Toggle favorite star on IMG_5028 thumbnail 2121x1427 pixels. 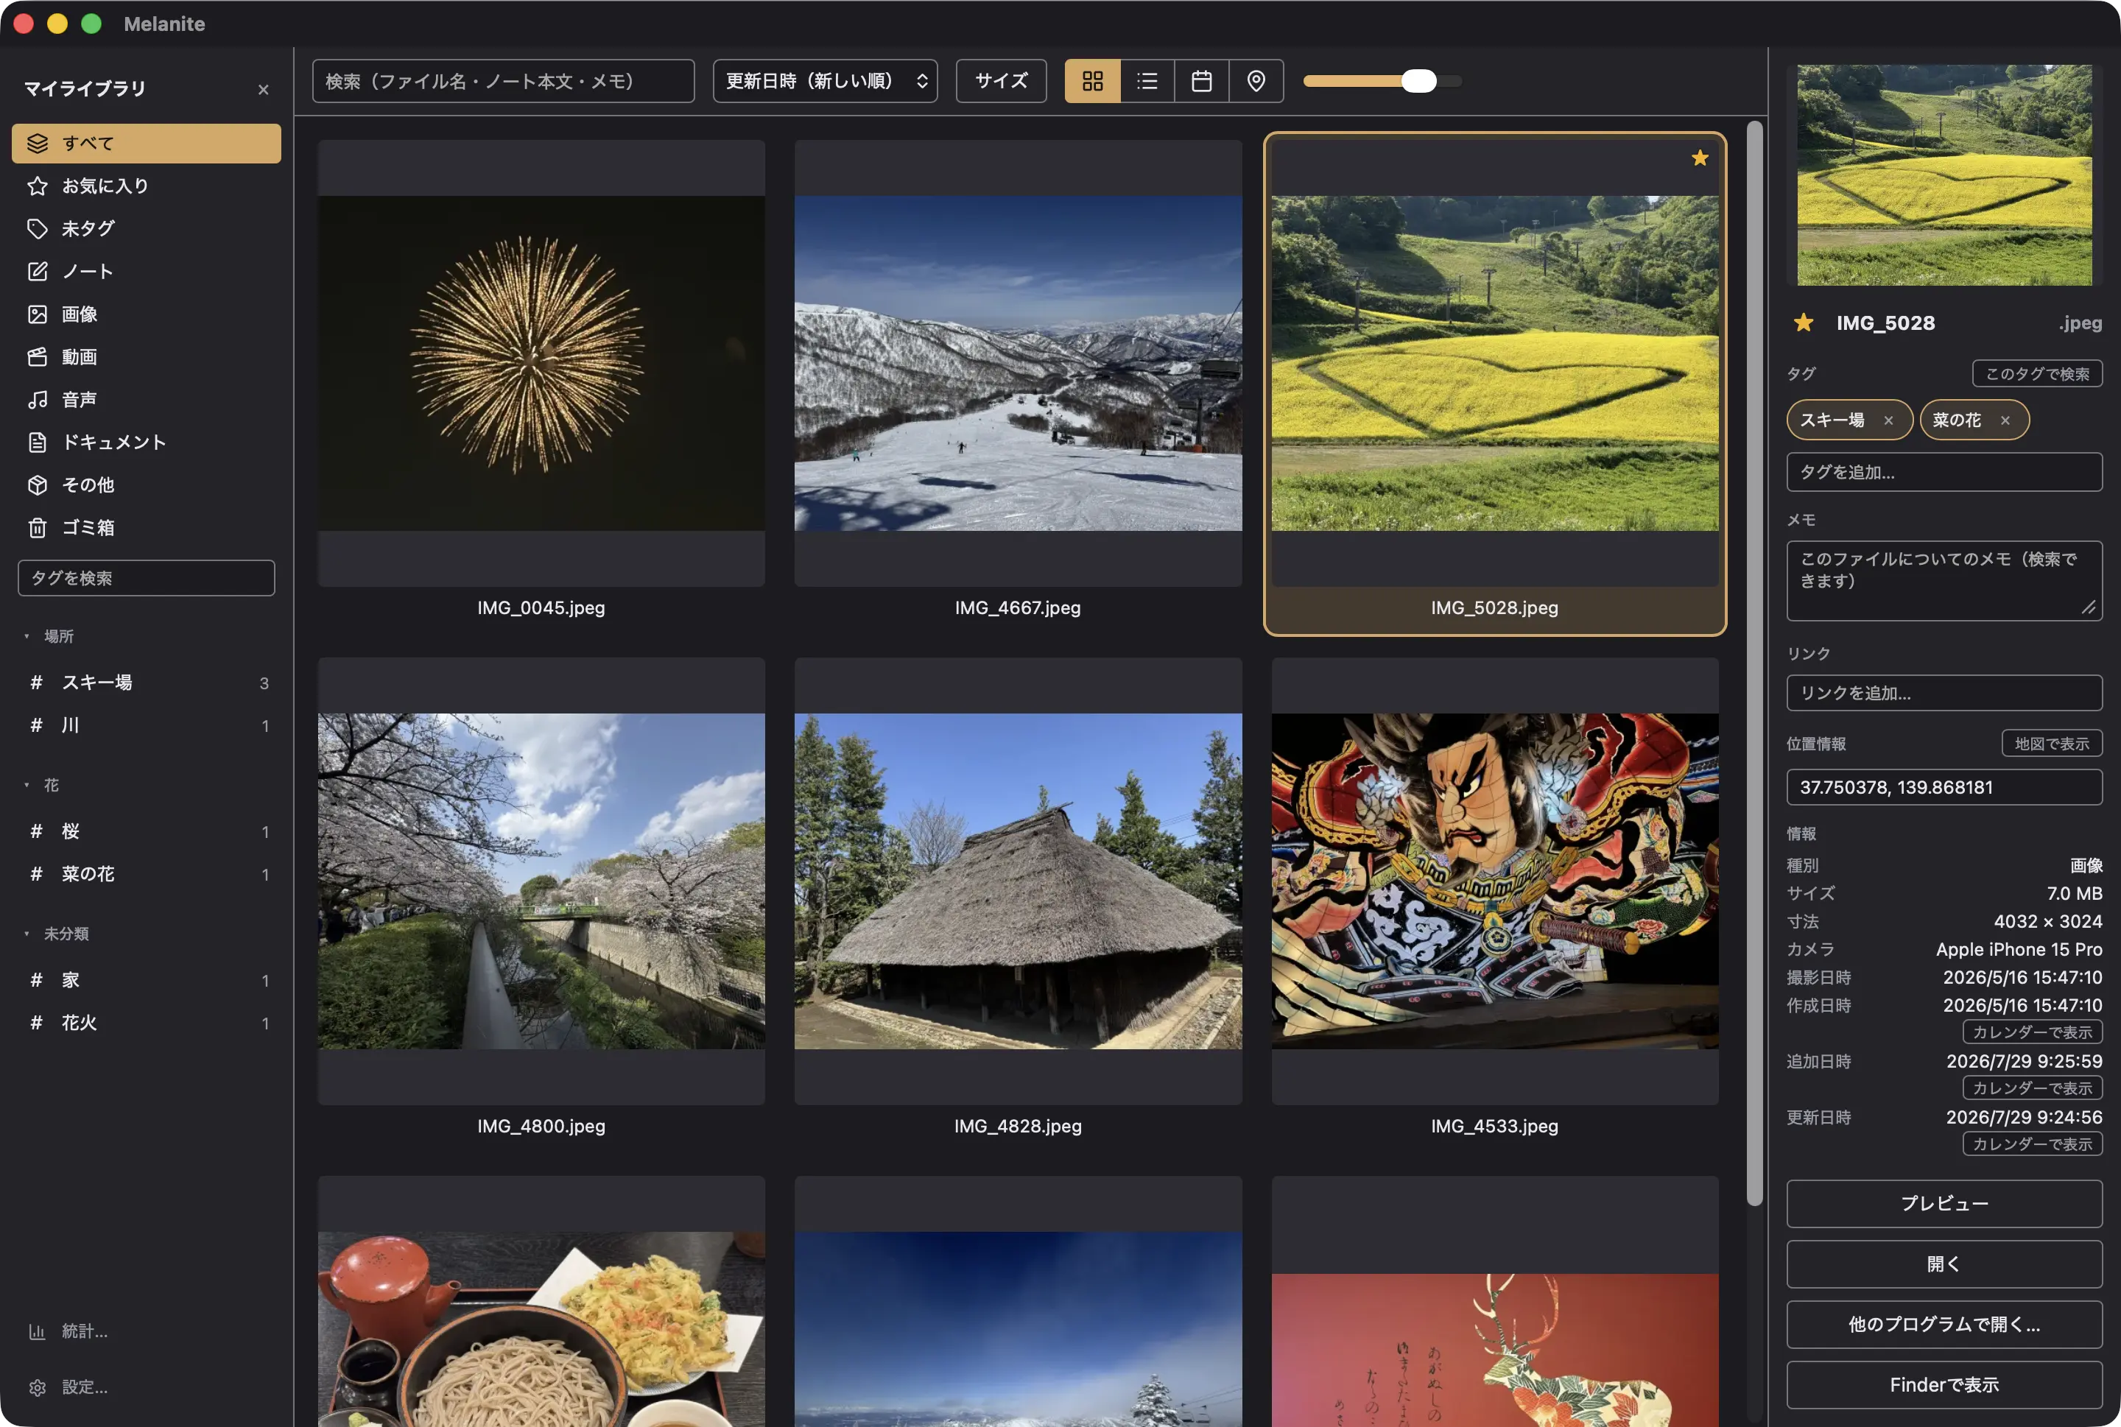tap(1700, 158)
